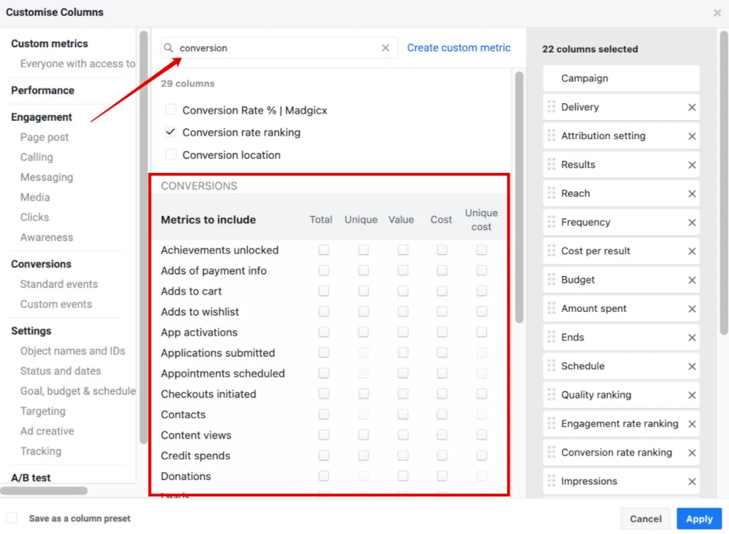Click the search field containing conversion
729x534 pixels.
[x=279, y=48]
